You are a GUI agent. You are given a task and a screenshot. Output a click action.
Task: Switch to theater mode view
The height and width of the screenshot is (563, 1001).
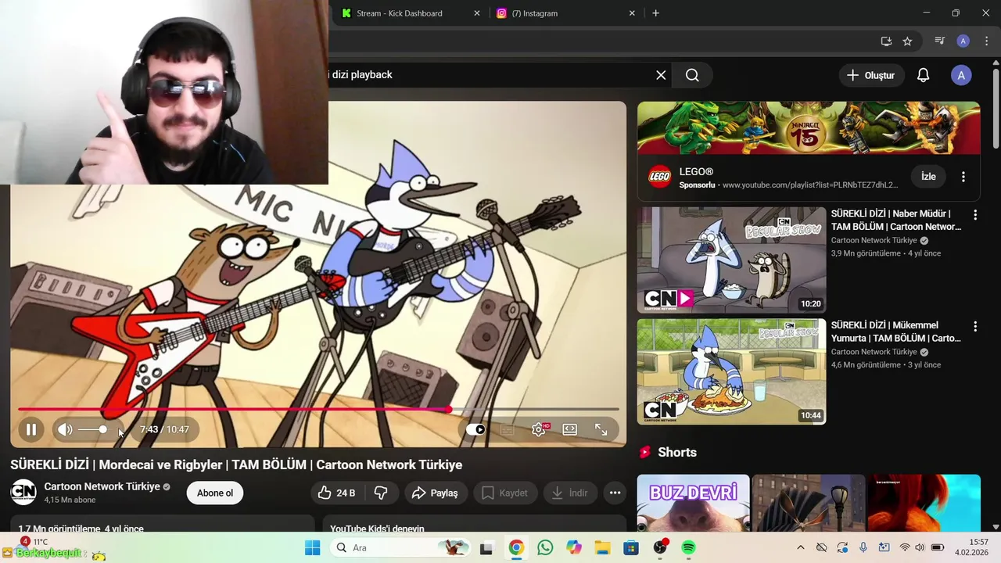[570, 429]
